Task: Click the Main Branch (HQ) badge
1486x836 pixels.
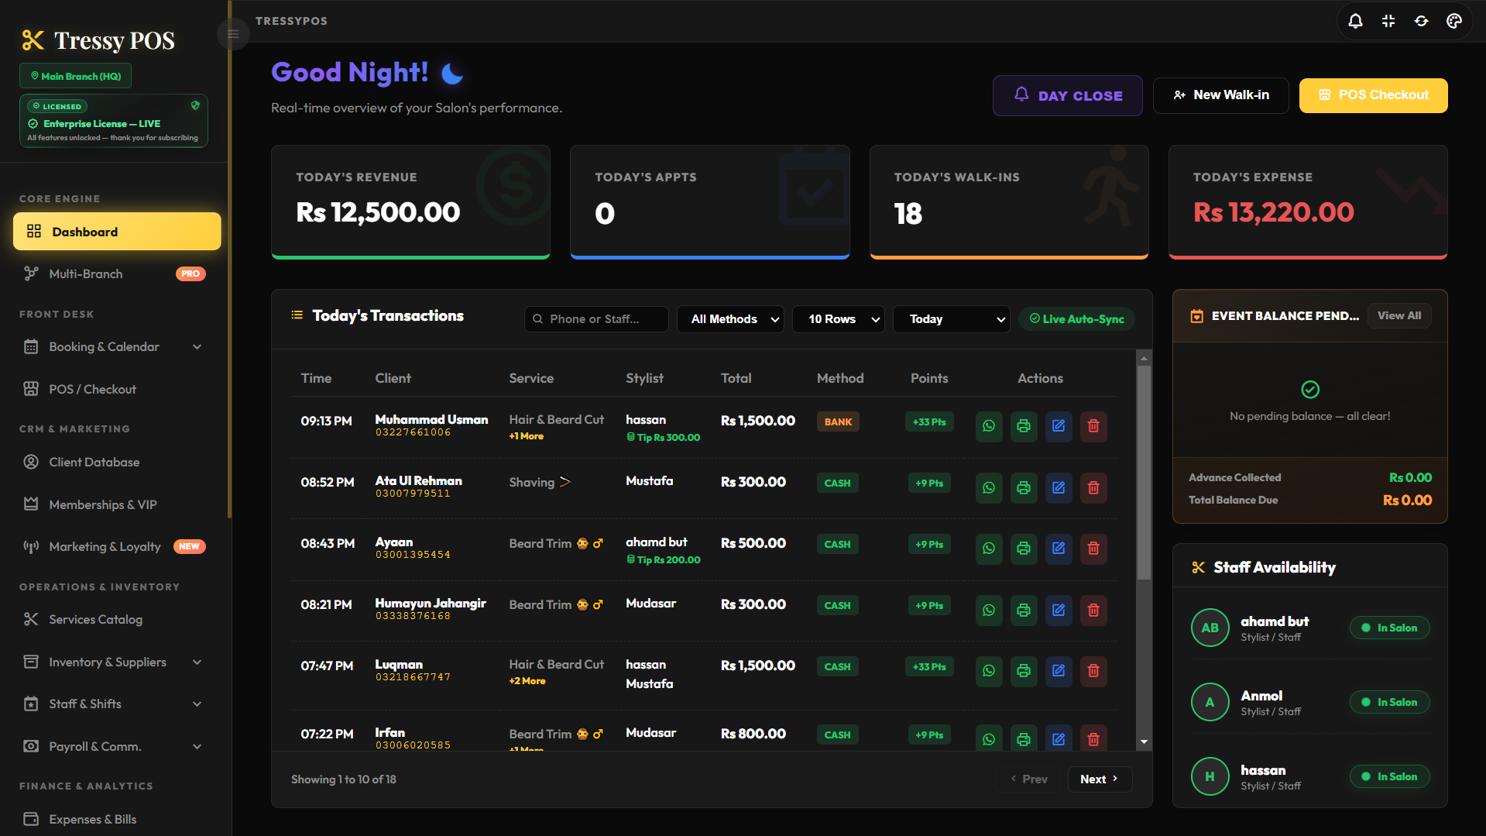Action: (76, 76)
